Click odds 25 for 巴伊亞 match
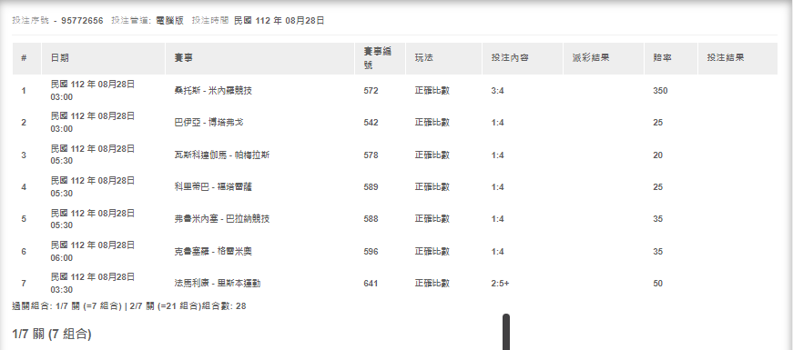The image size is (793, 350). click(658, 123)
